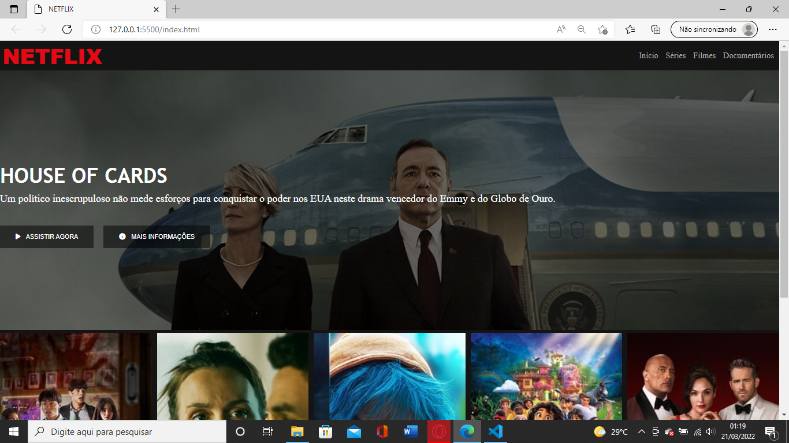The image size is (789, 443).
Task: Expand hidden tray icons with the chevron
Action: point(641,431)
